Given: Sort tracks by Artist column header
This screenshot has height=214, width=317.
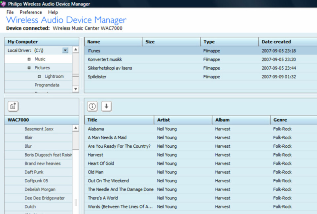Looking at the screenshot, I should 183,120.
